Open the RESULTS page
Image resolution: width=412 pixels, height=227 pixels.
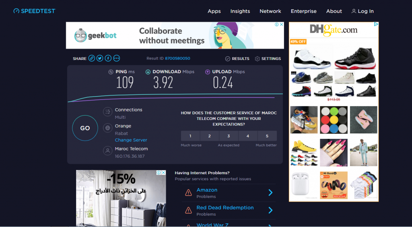[x=241, y=59]
